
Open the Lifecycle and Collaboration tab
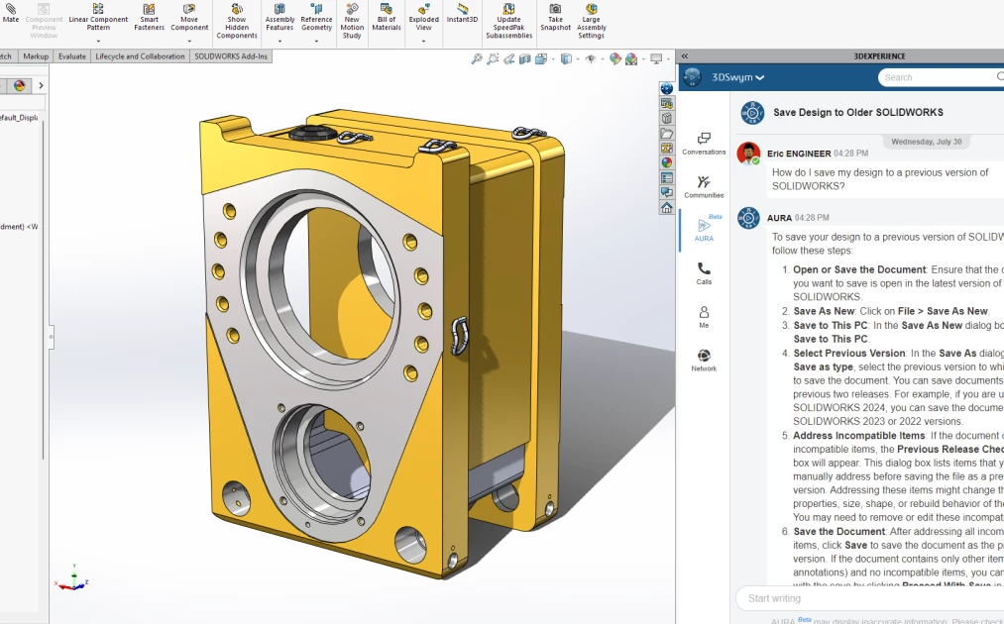coord(140,56)
